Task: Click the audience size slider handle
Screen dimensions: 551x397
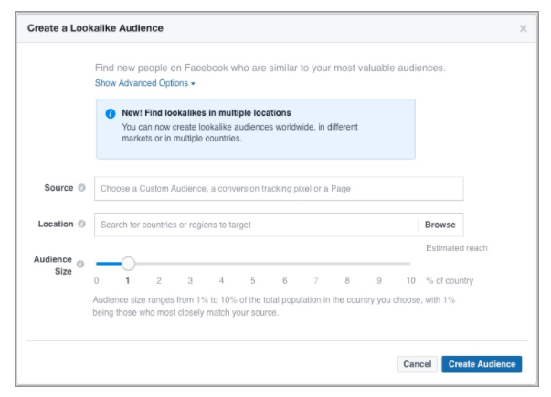Action: point(128,263)
